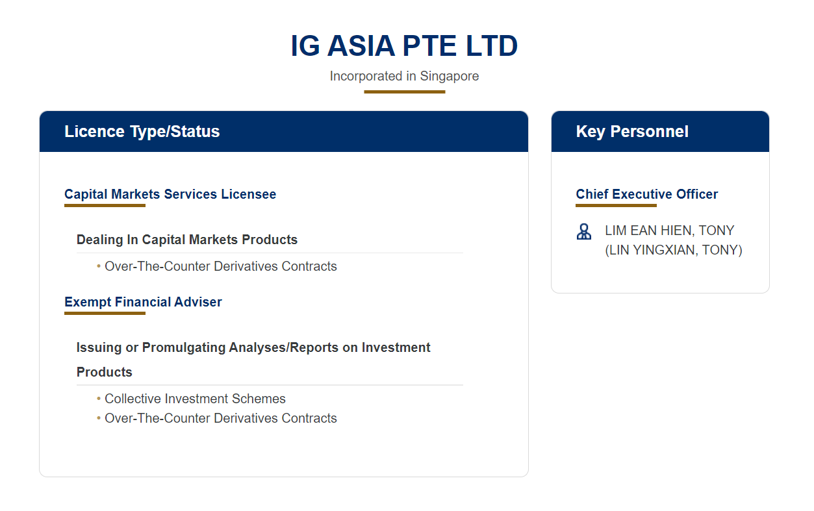Viewport: 814px width, 511px height.
Task: Open Capital Markets Services Licensee heading
Action: pos(170,194)
